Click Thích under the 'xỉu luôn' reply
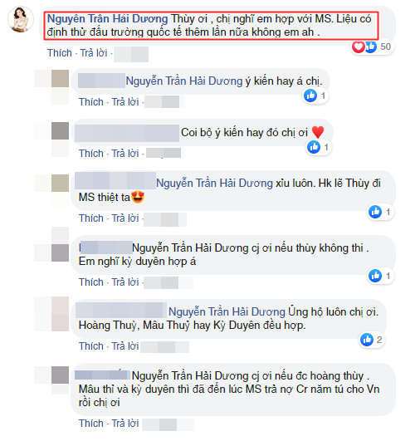The image size is (420, 441). pyautogui.click(x=91, y=218)
